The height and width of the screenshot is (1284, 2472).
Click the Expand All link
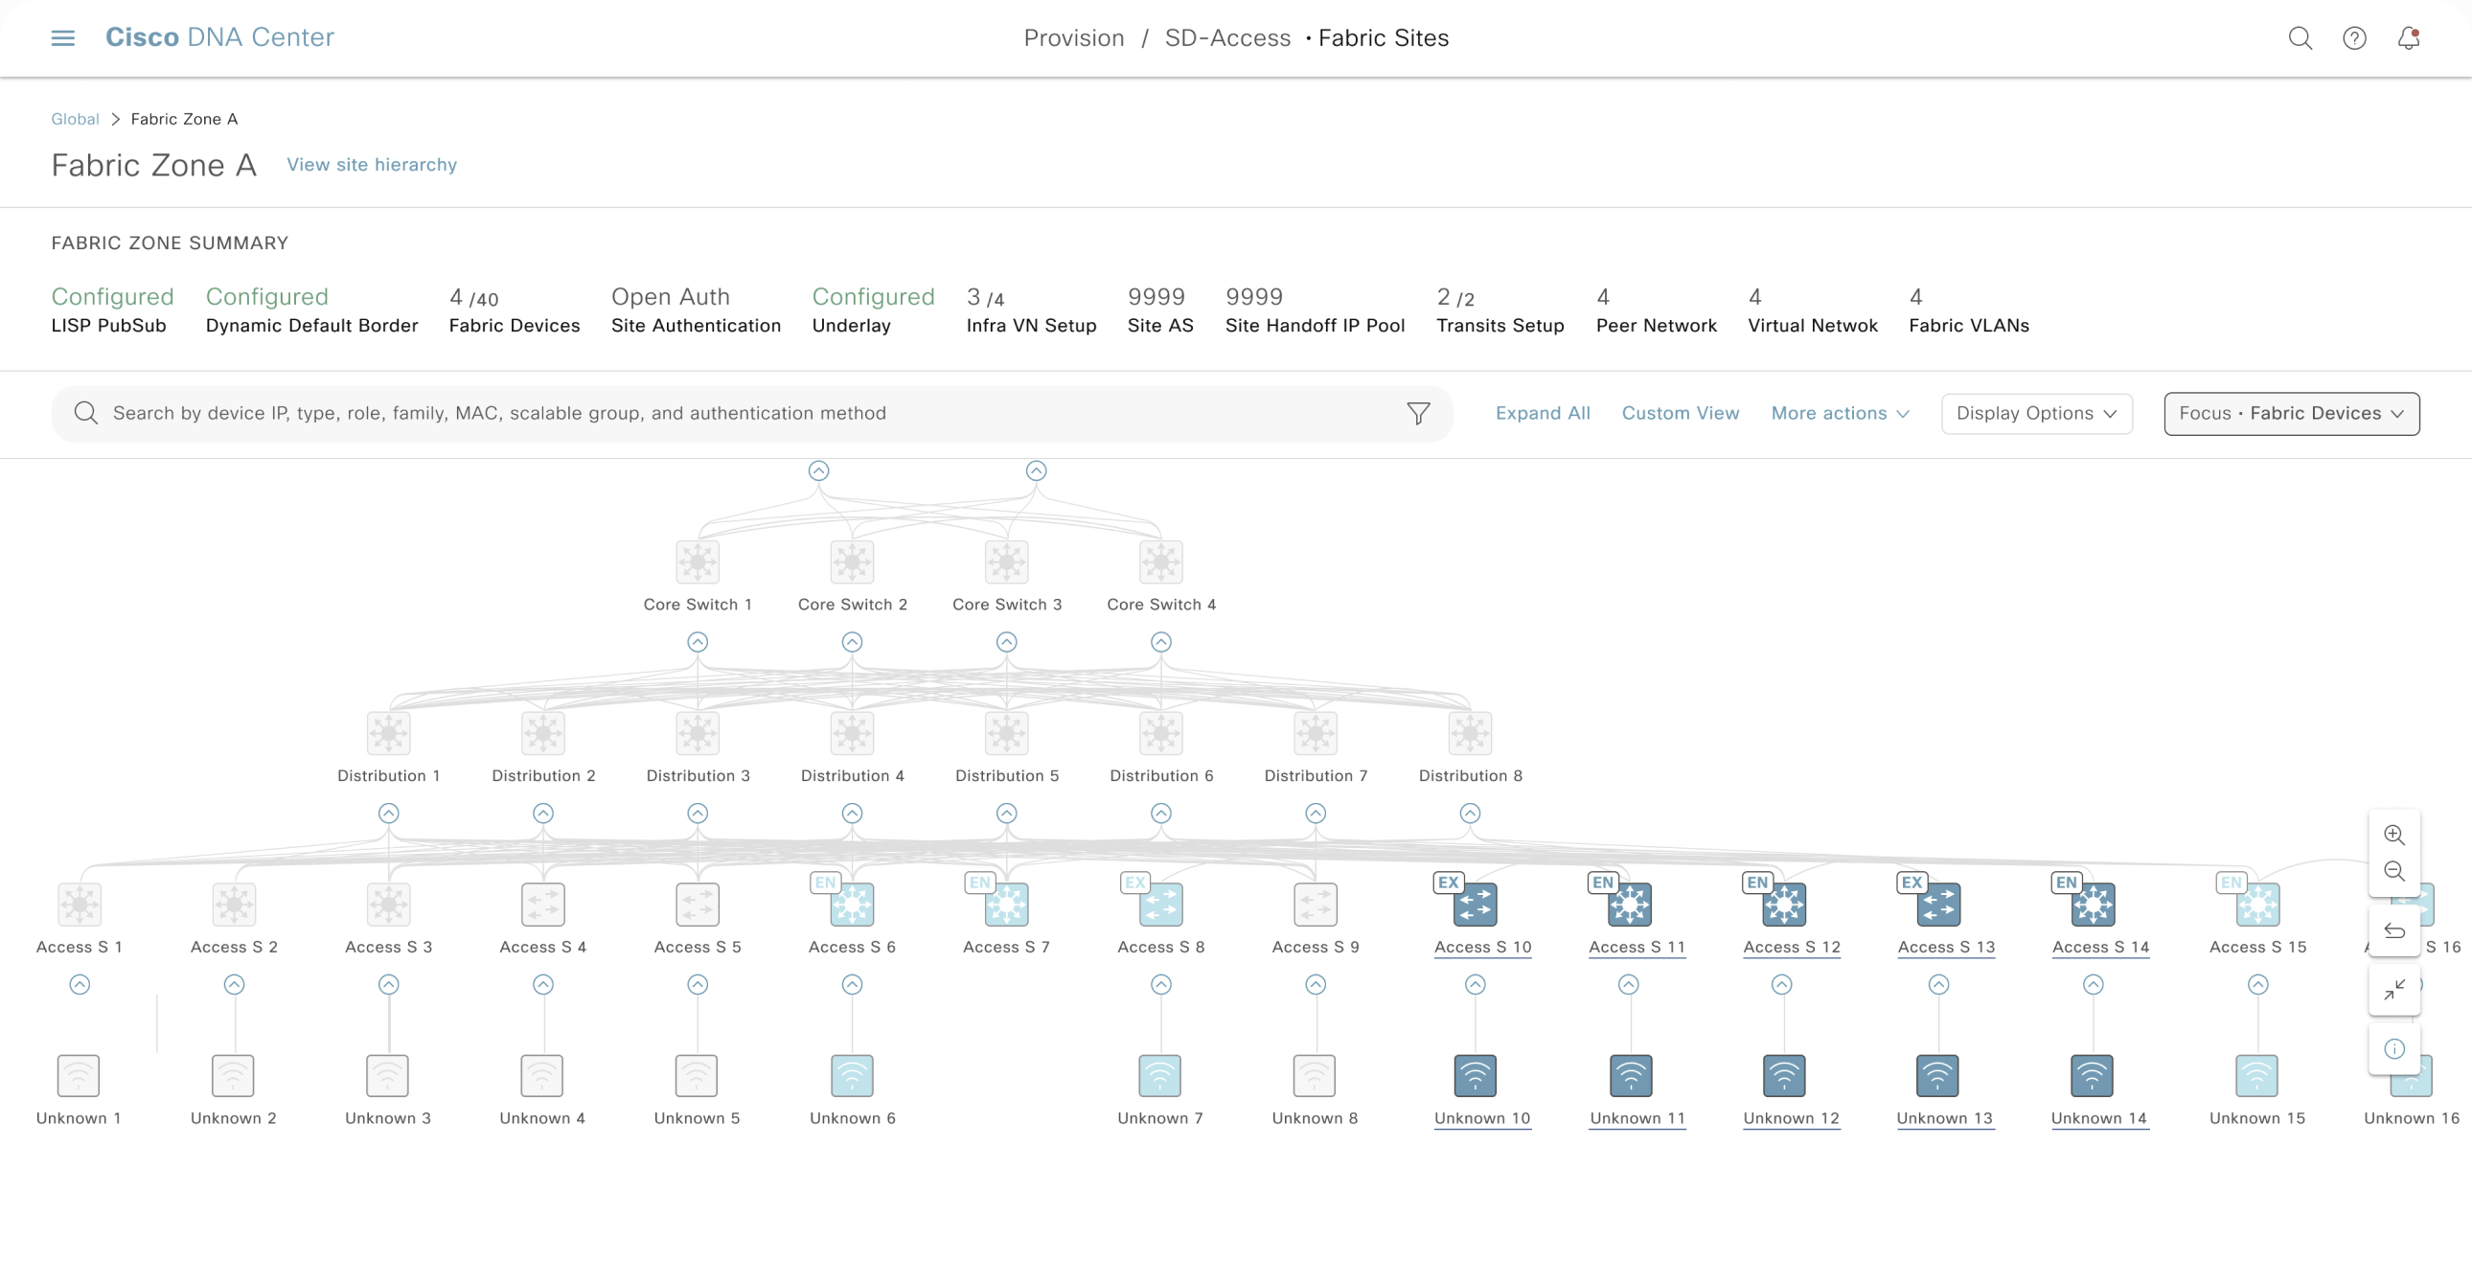(1543, 413)
